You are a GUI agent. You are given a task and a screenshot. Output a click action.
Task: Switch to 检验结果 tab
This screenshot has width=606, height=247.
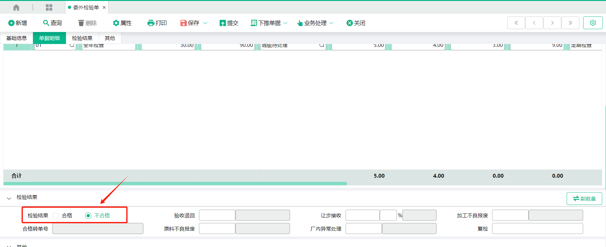(x=82, y=38)
